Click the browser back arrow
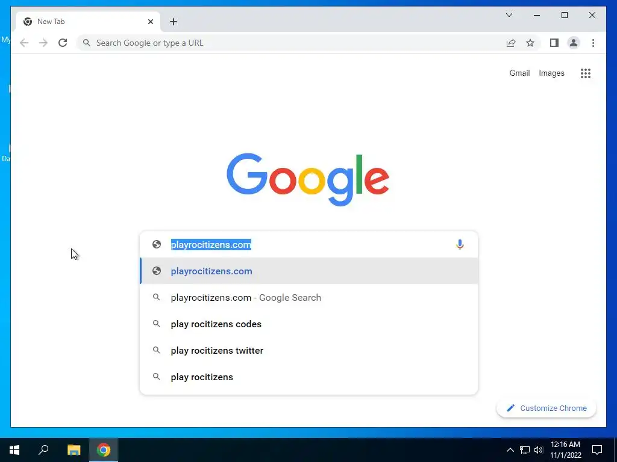Screen dimensions: 617x462 coord(24,43)
